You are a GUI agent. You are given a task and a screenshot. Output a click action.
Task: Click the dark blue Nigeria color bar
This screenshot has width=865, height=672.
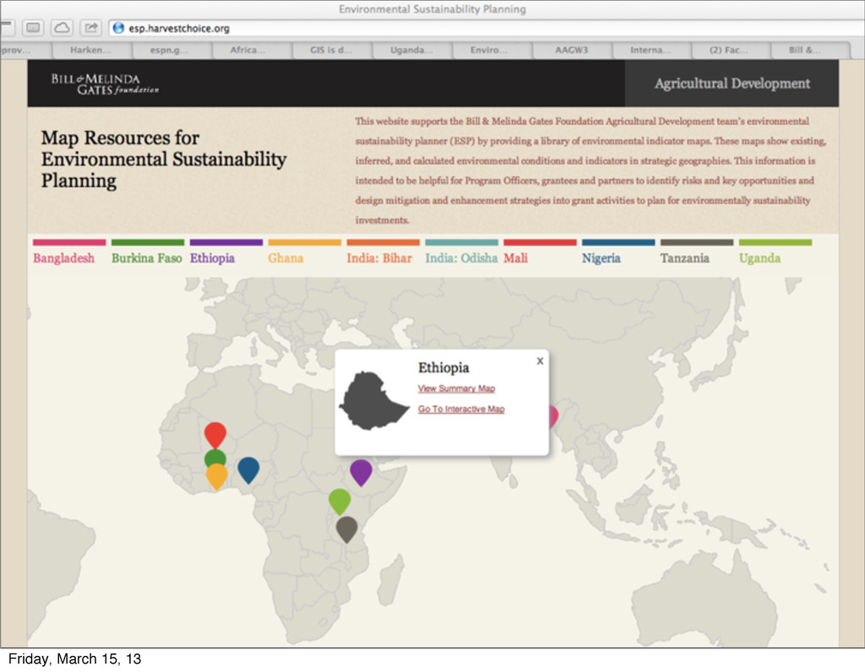tap(618, 242)
